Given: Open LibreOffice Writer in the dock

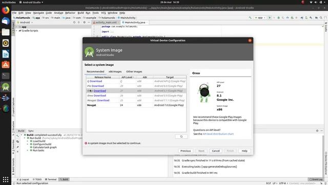Looking at the screenshot, I should click(6, 54).
